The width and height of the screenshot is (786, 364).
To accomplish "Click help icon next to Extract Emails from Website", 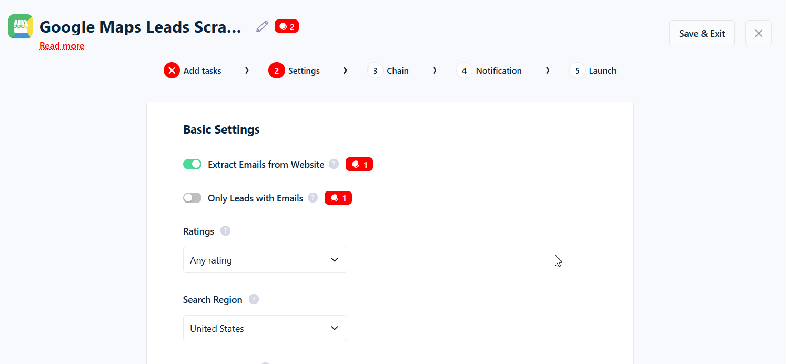I will pyautogui.click(x=334, y=164).
